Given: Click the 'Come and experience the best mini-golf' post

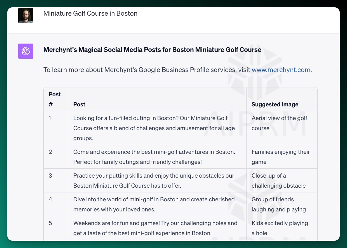Looking at the screenshot, I should point(154,157).
